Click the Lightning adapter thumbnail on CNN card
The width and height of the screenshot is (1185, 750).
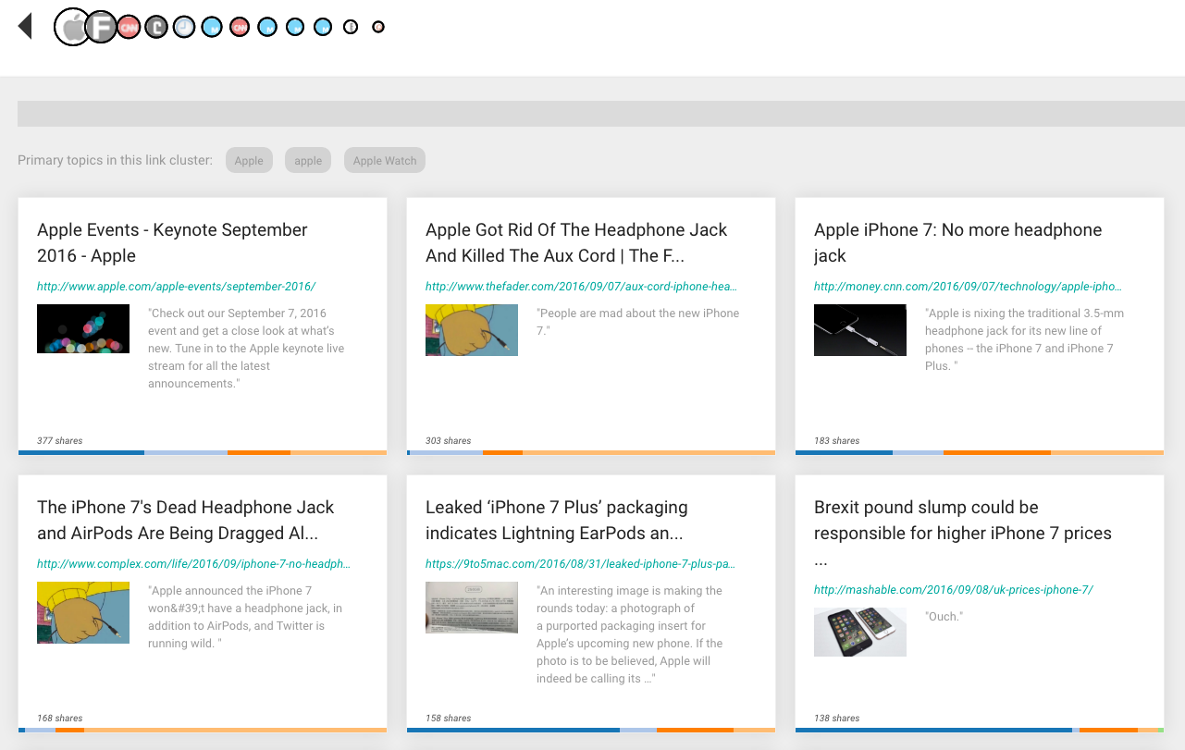click(x=860, y=330)
